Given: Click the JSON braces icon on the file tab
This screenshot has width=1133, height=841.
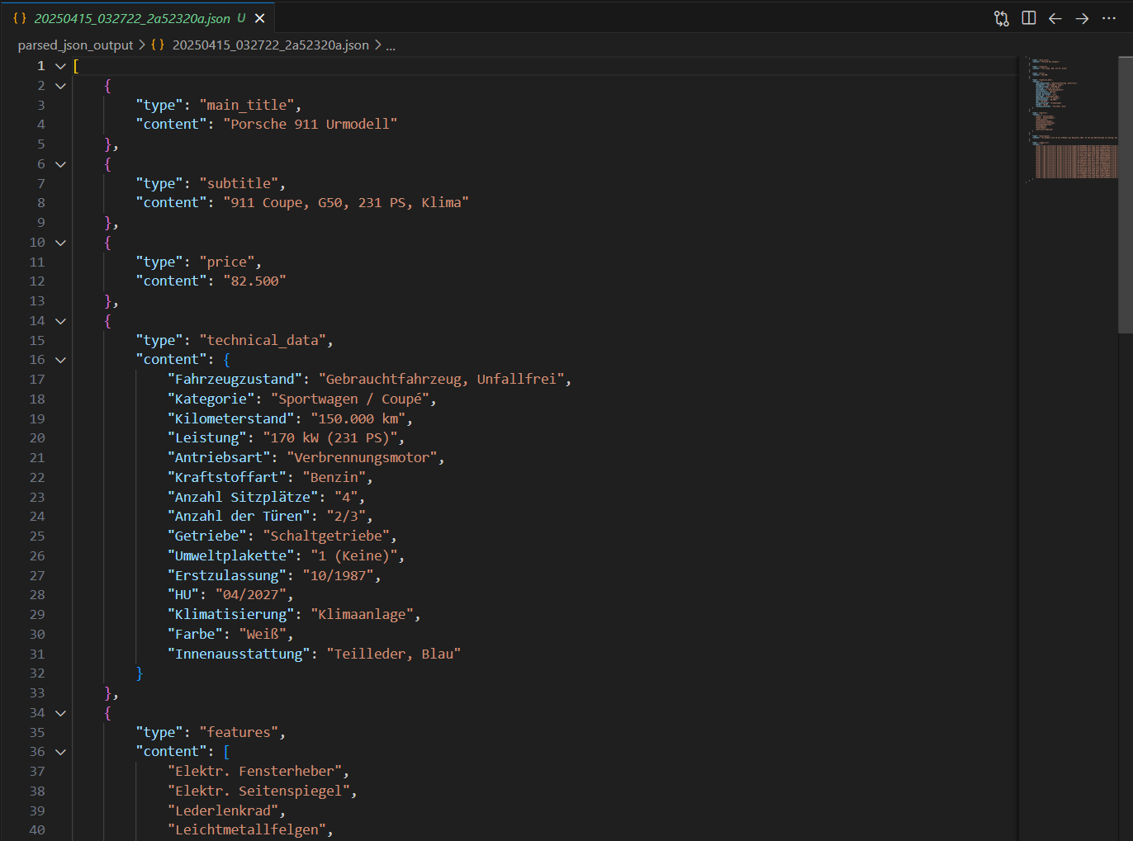Looking at the screenshot, I should tap(19, 17).
